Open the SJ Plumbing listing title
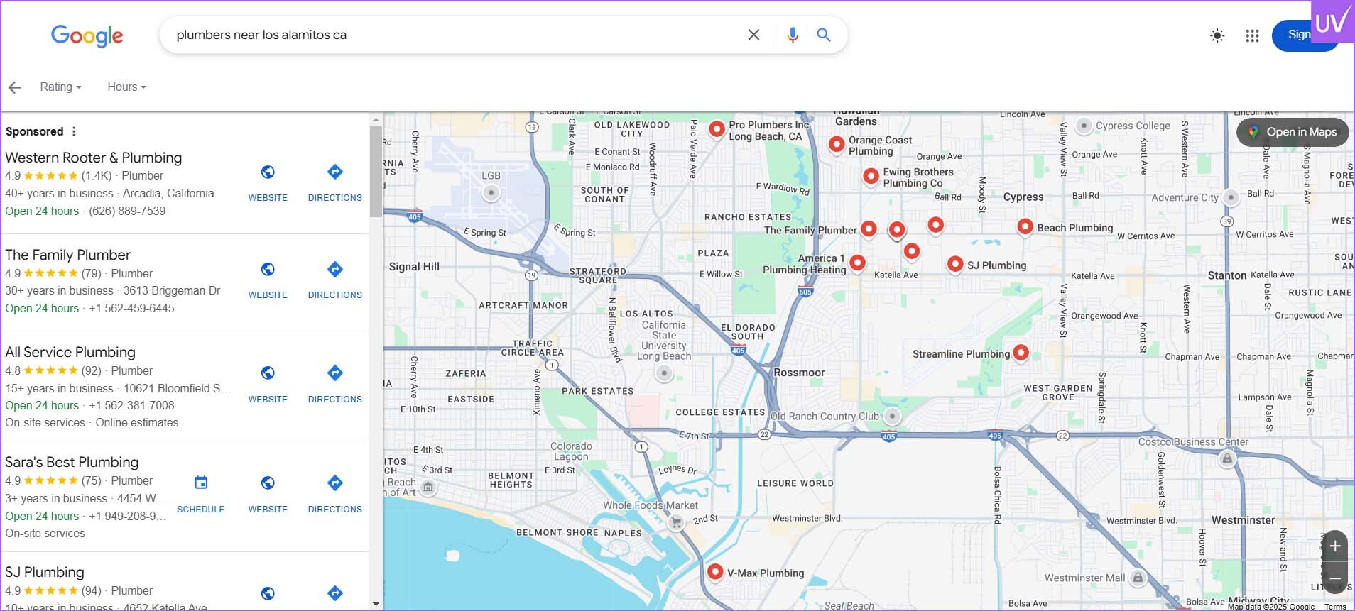 [x=45, y=572]
